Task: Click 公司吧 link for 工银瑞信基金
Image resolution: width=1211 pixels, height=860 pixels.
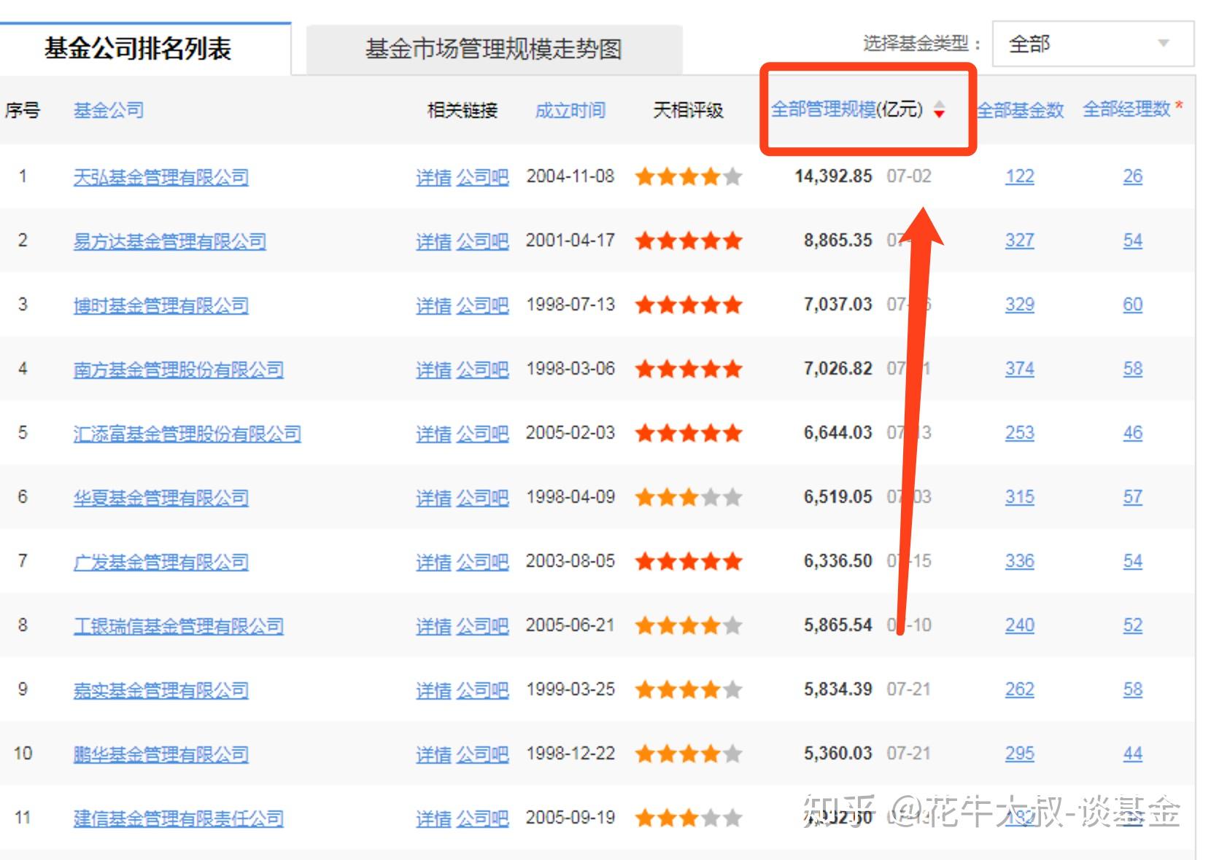Action: pyautogui.click(x=482, y=626)
